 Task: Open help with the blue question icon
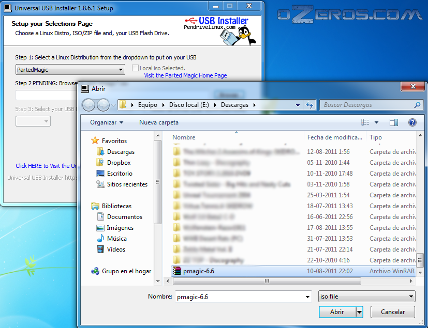412,122
